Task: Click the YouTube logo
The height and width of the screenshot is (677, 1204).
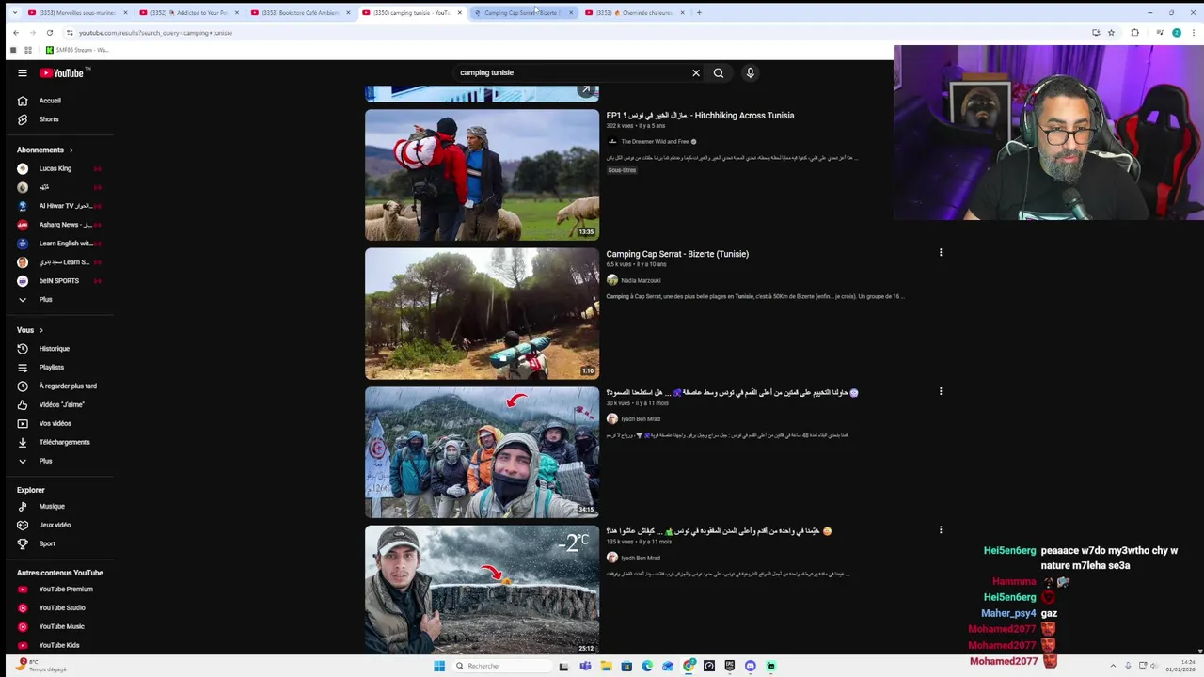Action: tap(61, 72)
